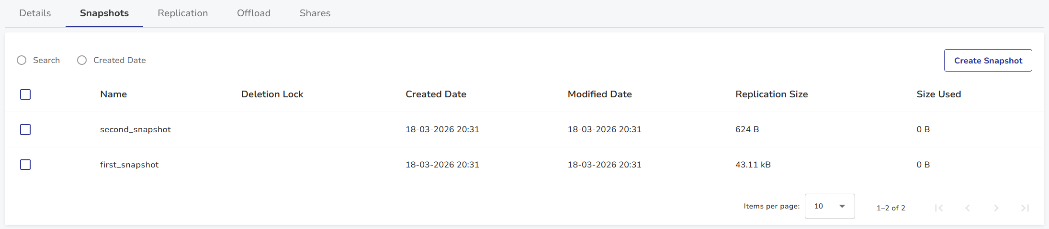
Task: Go to the first page of snapshots
Action: (x=939, y=208)
